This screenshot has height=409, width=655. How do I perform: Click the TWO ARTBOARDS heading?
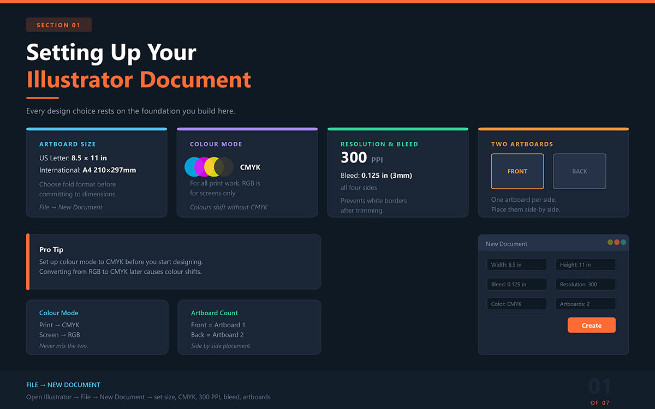[522, 144]
